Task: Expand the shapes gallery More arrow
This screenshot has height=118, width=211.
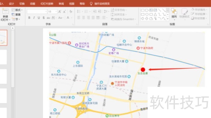Action: [x=168, y=19]
